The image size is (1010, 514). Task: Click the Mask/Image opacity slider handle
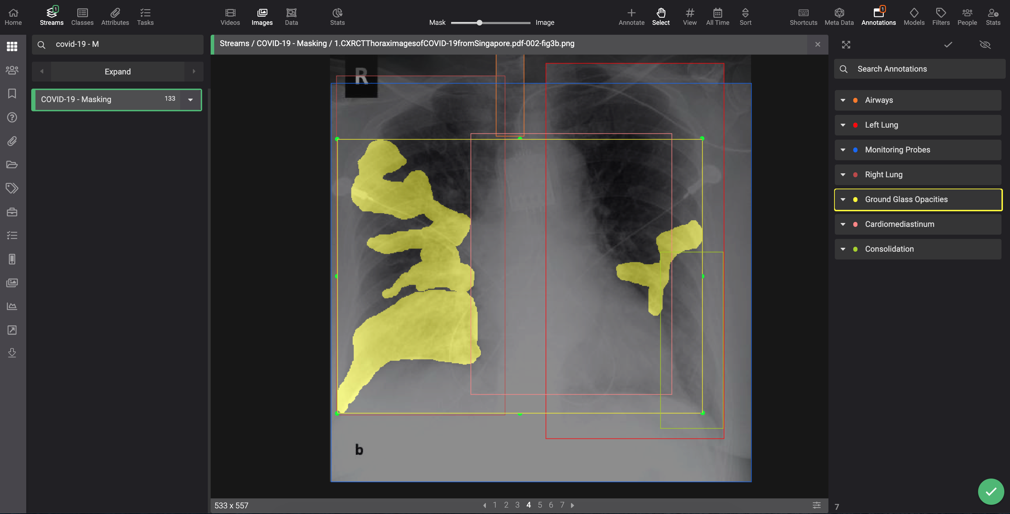[479, 23]
